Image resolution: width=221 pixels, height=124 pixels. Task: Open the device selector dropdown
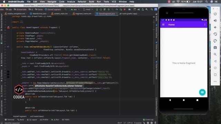(88, 9)
